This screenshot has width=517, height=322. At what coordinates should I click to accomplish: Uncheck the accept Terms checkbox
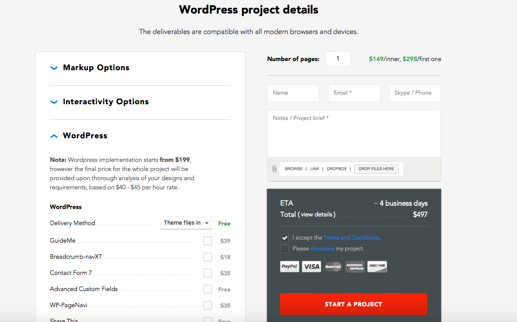(284, 238)
